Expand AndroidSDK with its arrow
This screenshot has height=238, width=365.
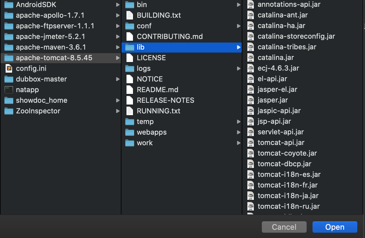click(118, 5)
